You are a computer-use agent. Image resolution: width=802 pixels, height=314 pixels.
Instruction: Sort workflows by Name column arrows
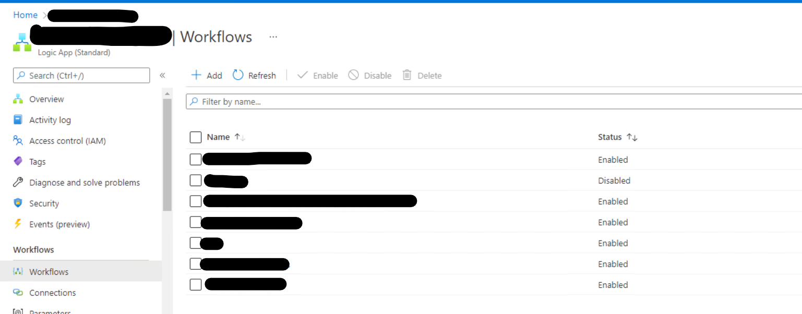pyautogui.click(x=240, y=137)
